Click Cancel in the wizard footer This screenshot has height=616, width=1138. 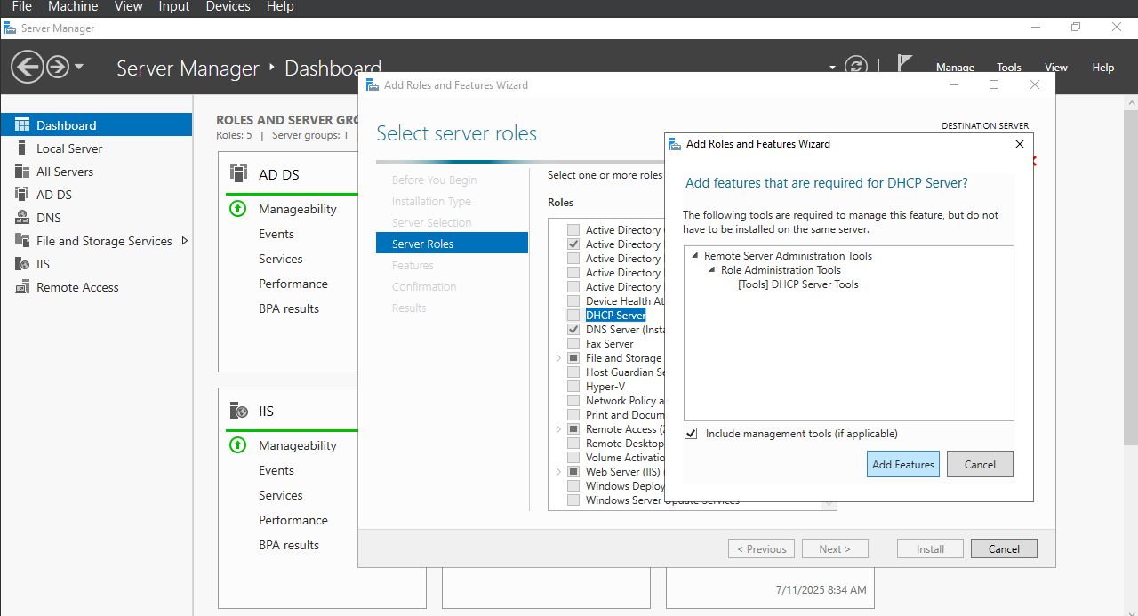tap(1004, 549)
